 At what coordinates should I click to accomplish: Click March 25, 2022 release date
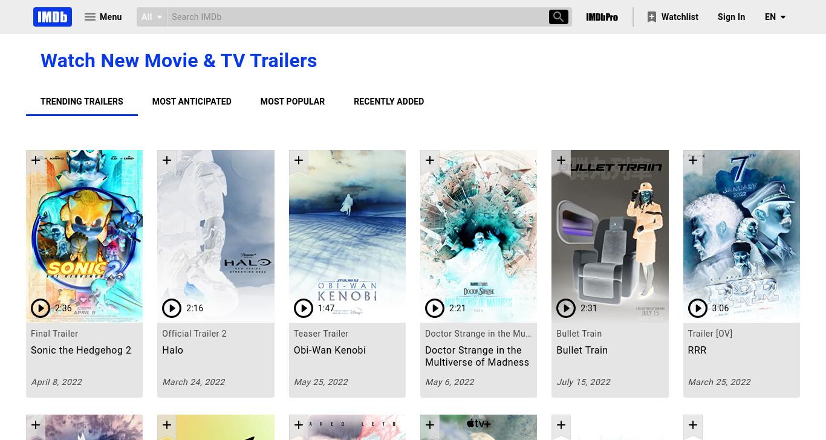(719, 382)
